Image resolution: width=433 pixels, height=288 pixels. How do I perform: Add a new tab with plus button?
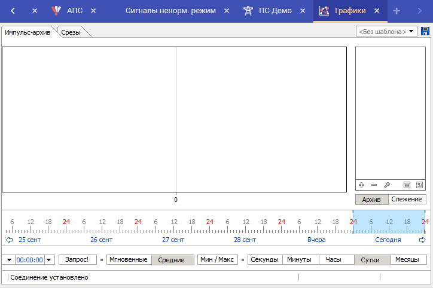tap(396, 11)
